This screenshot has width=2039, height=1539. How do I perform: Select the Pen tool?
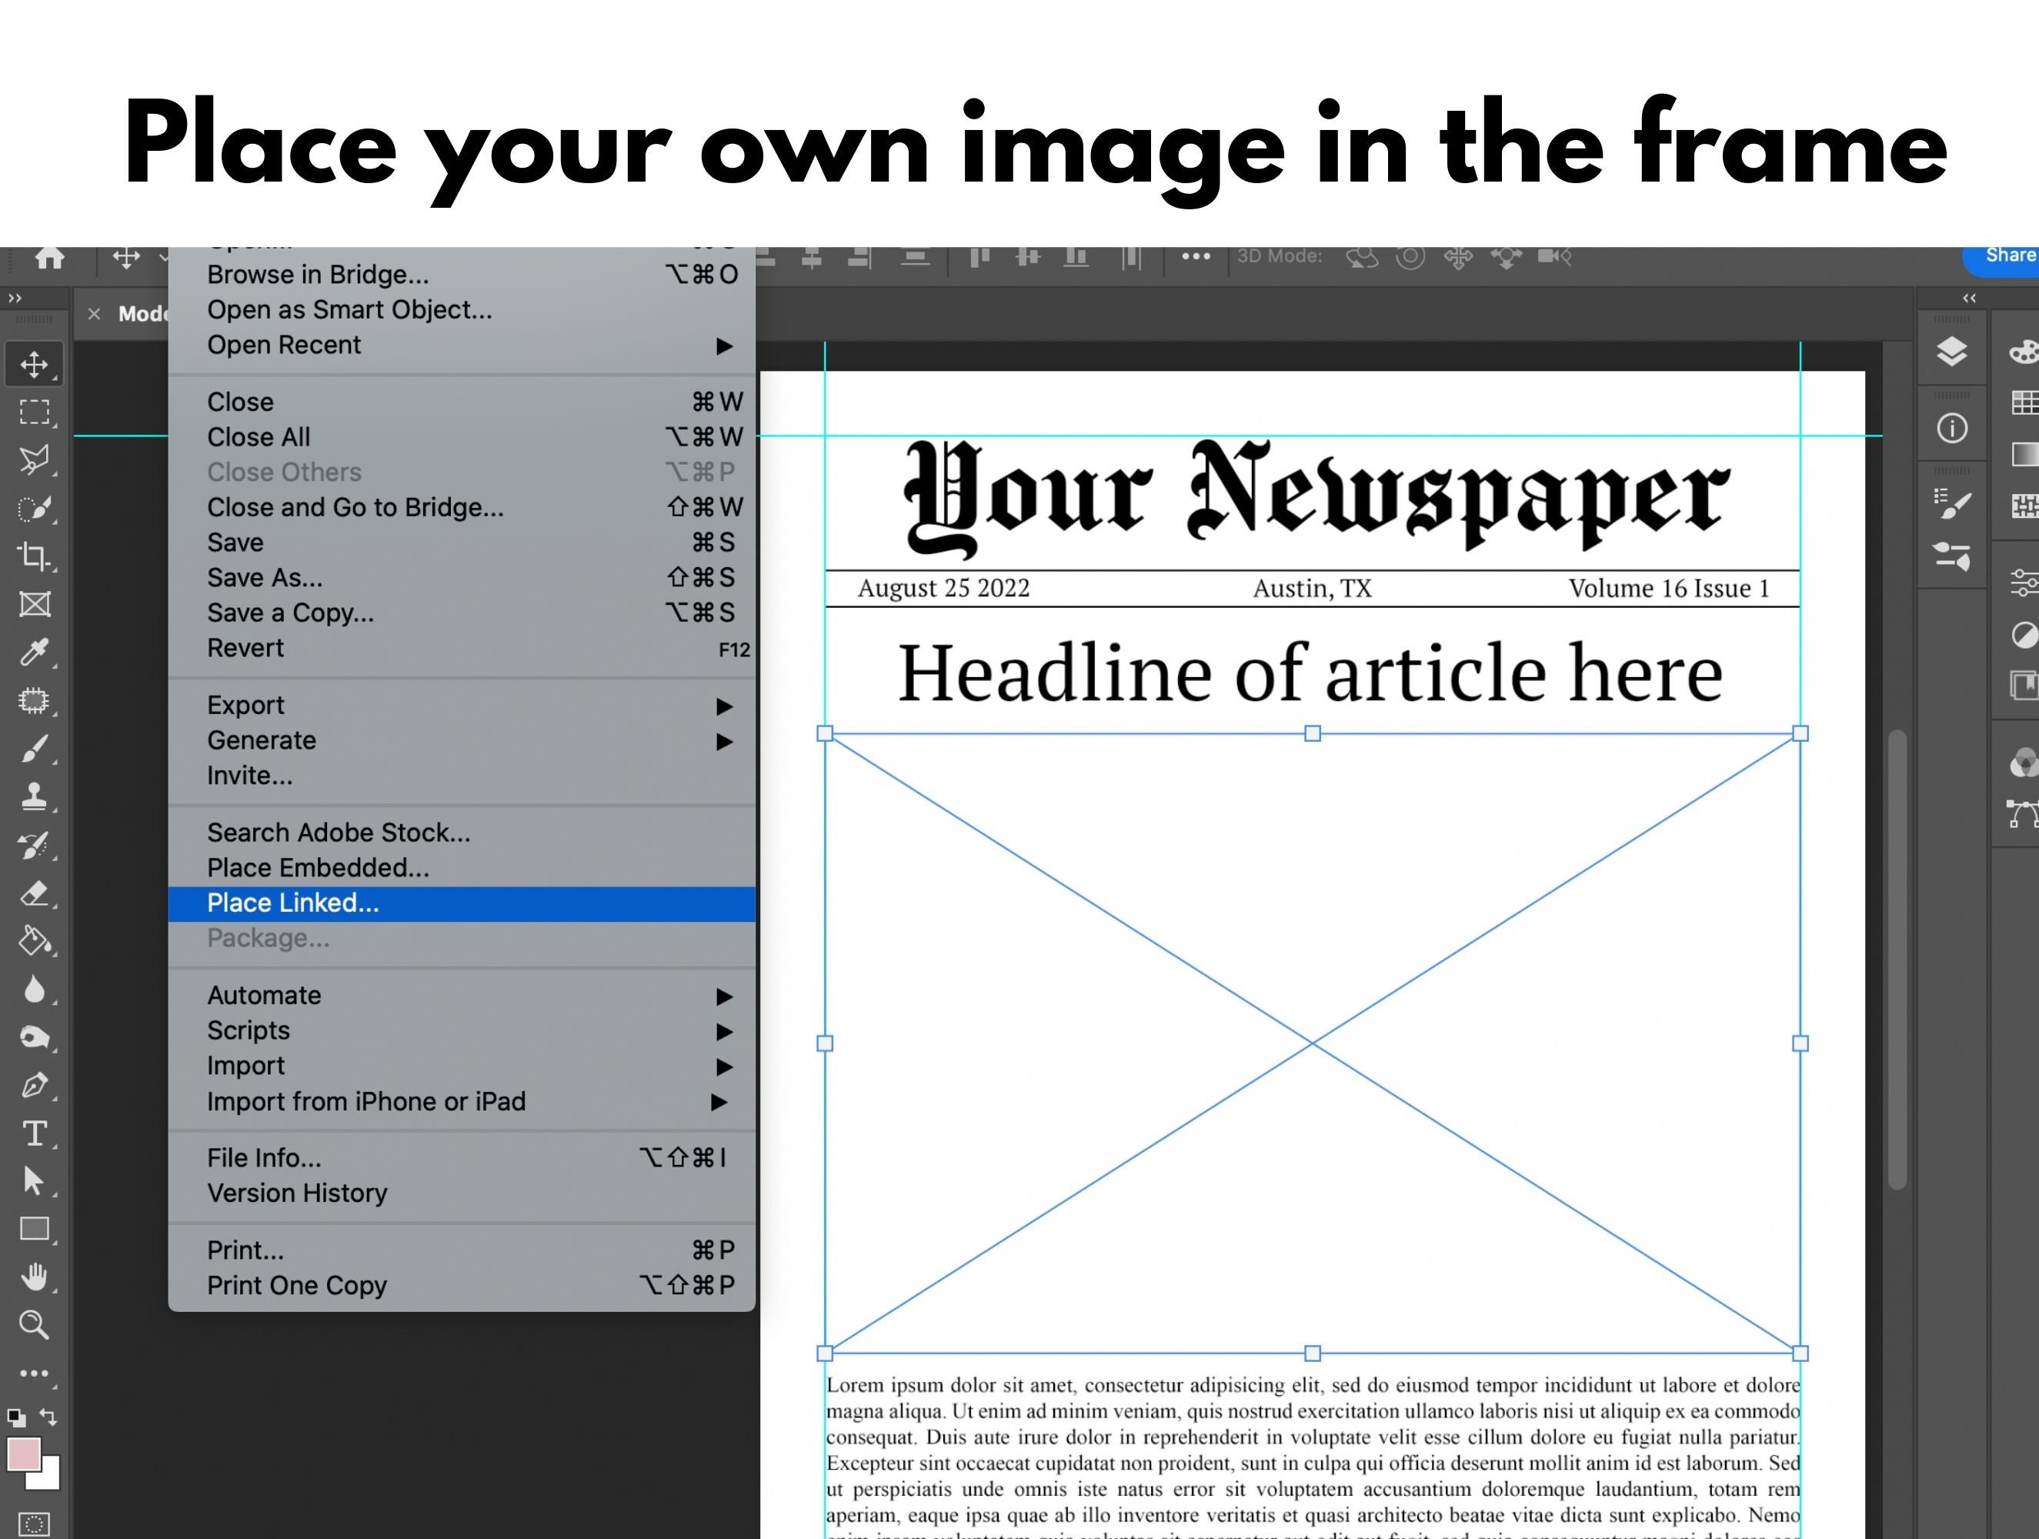coord(35,1085)
